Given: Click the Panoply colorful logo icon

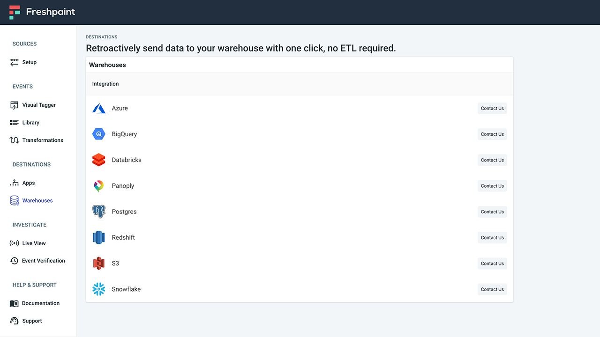Looking at the screenshot, I should click(x=99, y=186).
